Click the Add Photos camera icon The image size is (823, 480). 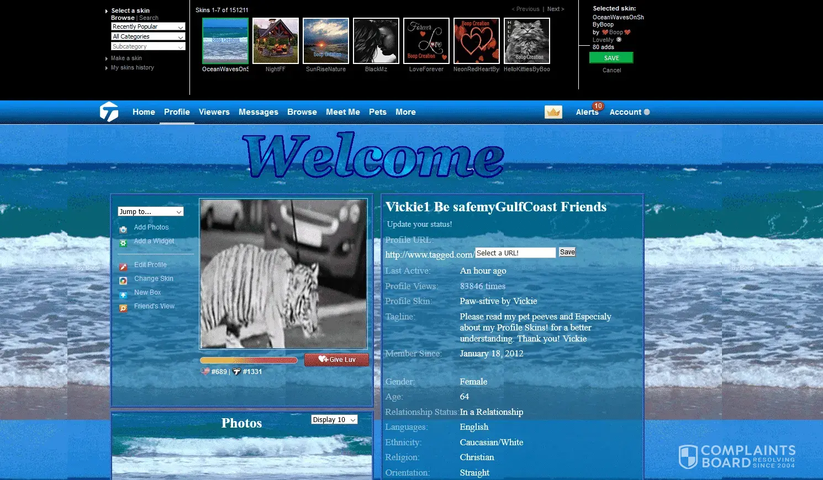pyautogui.click(x=123, y=229)
